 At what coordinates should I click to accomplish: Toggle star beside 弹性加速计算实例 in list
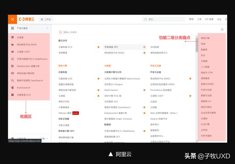[98, 90]
